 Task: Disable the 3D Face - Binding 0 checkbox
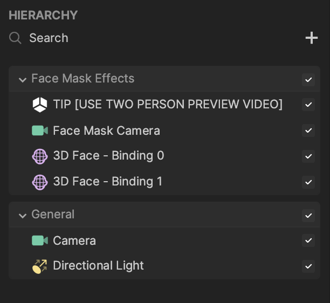click(308, 156)
